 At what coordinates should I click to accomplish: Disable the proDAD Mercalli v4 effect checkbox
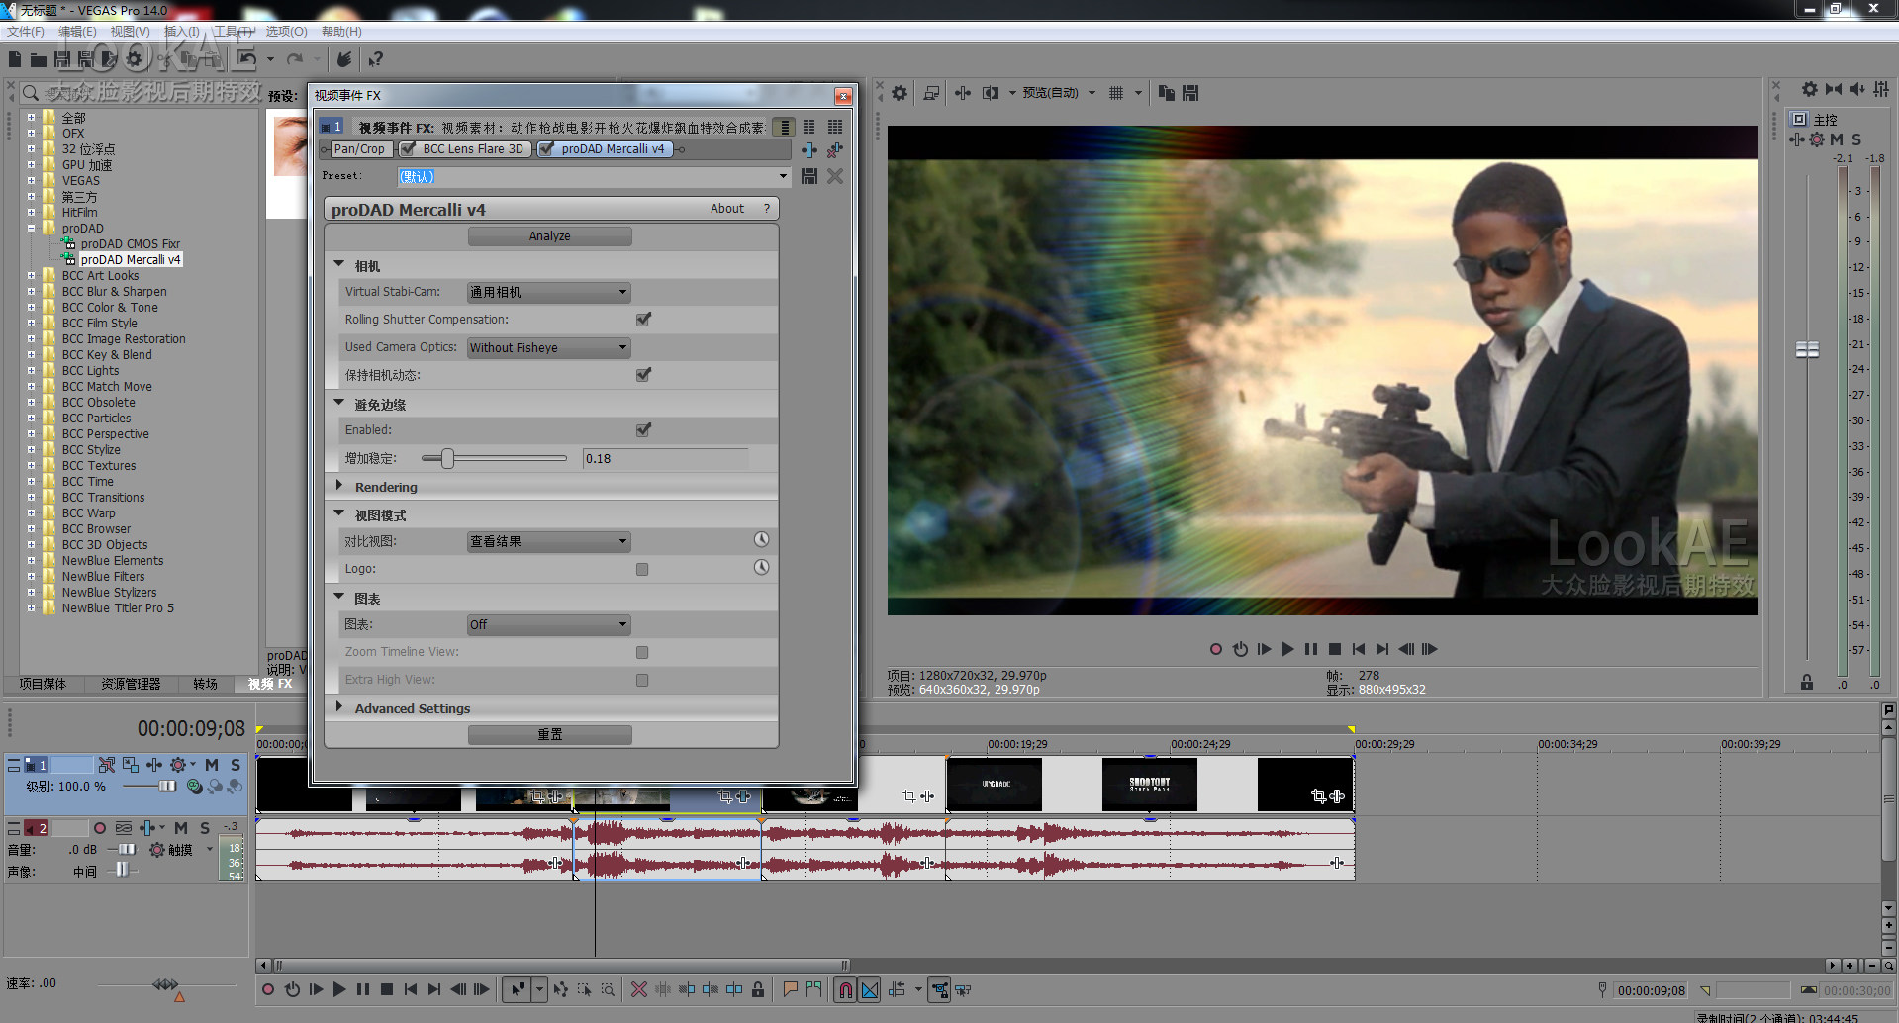[546, 149]
